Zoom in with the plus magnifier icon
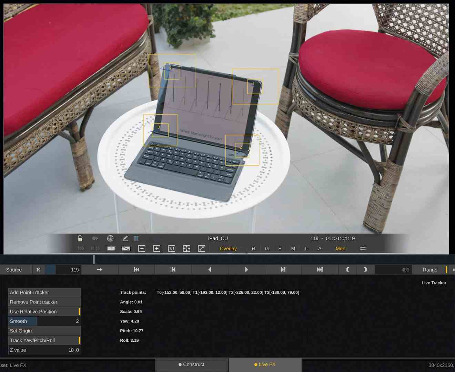This screenshot has width=455, height=372. point(156,248)
